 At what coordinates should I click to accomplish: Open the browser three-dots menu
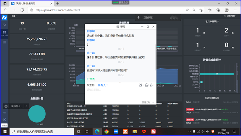click(235, 10)
